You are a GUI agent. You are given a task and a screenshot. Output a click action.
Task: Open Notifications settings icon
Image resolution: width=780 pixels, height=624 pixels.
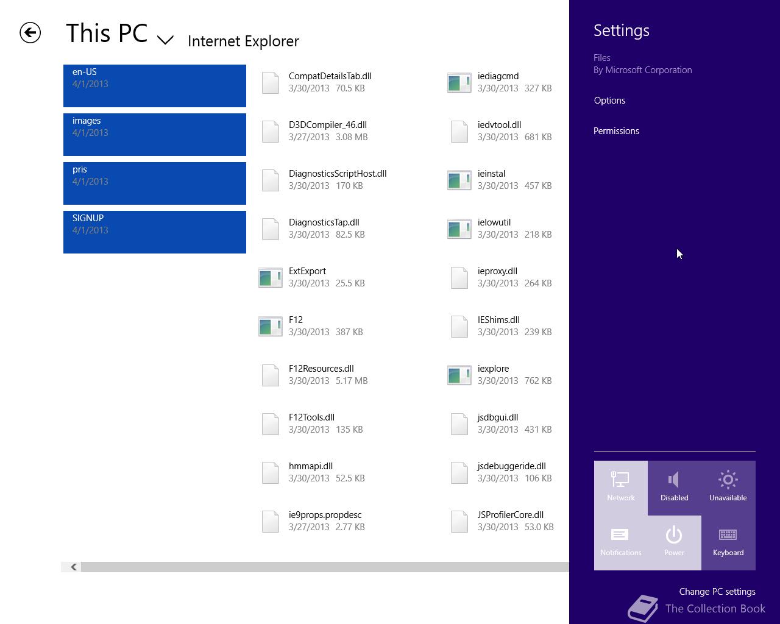[x=621, y=542]
